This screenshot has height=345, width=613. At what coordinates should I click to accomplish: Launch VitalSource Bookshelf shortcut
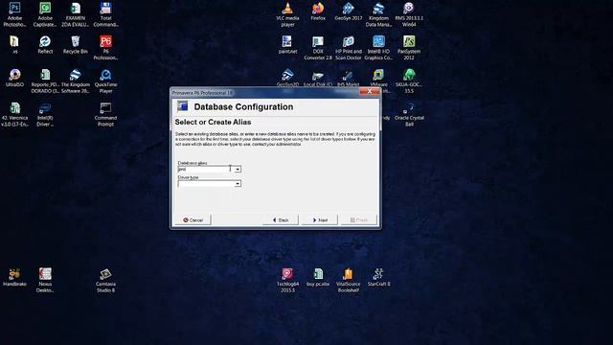click(x=349, y=280)
